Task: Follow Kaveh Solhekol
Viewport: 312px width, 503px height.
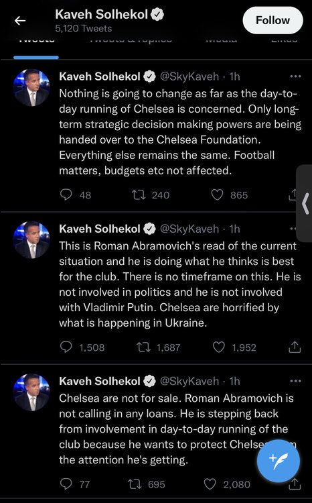Action: click(x=272, y=20)
